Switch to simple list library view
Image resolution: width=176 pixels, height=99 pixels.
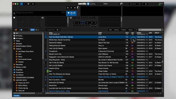pyautogui.click(x=32, y=30)
